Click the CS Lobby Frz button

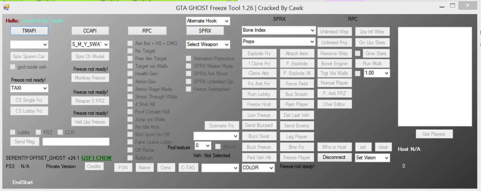(29, 111)
